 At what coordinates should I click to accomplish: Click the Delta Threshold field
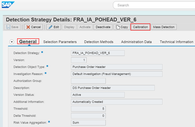(x=88, y=116)
